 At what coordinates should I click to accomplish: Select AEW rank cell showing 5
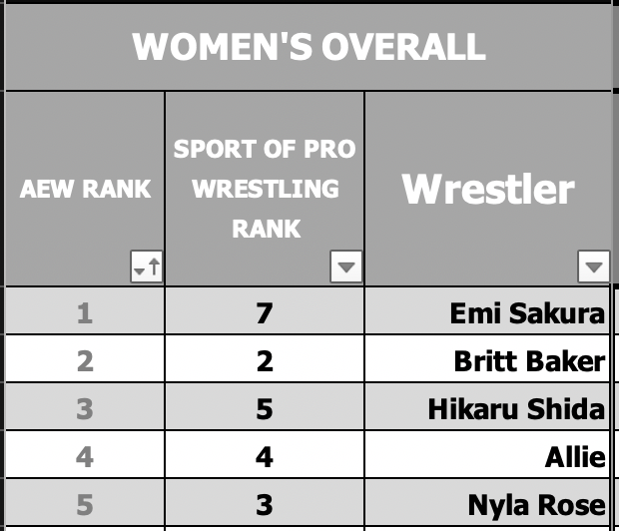click(x=85, y=503)
